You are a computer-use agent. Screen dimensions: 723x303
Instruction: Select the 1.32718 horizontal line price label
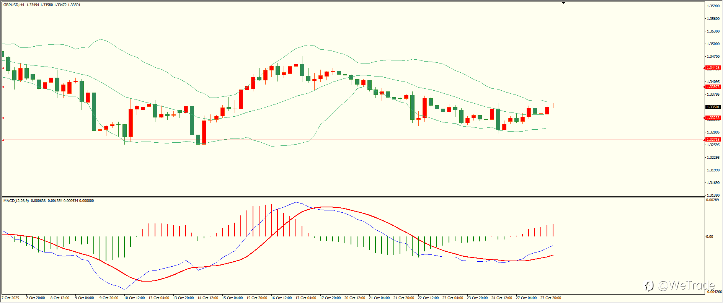[x=713, y=140]
